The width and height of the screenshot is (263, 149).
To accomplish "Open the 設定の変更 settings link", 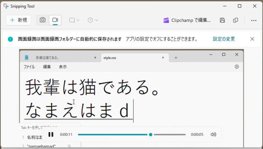I will (x=224, y=39).
